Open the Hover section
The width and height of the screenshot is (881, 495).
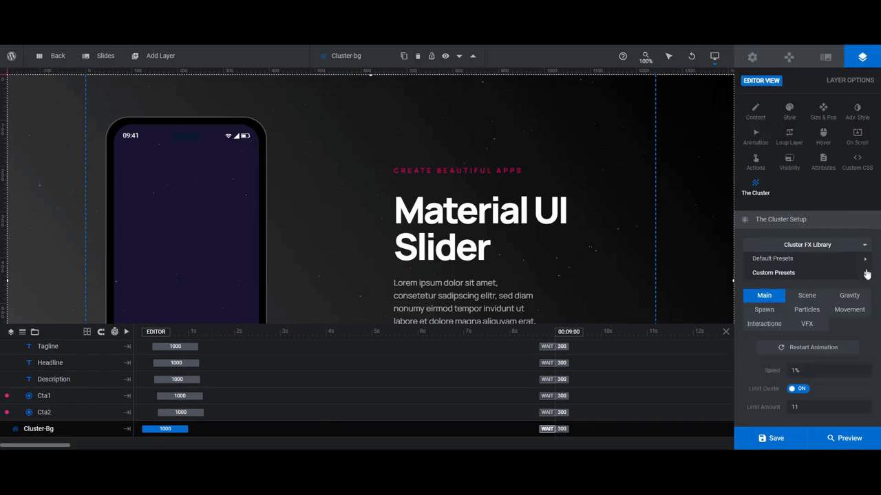(x=823, y=137)
